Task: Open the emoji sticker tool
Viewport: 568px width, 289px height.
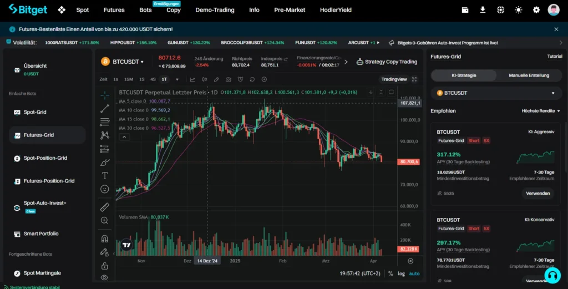Action: [x=105, y=189]
